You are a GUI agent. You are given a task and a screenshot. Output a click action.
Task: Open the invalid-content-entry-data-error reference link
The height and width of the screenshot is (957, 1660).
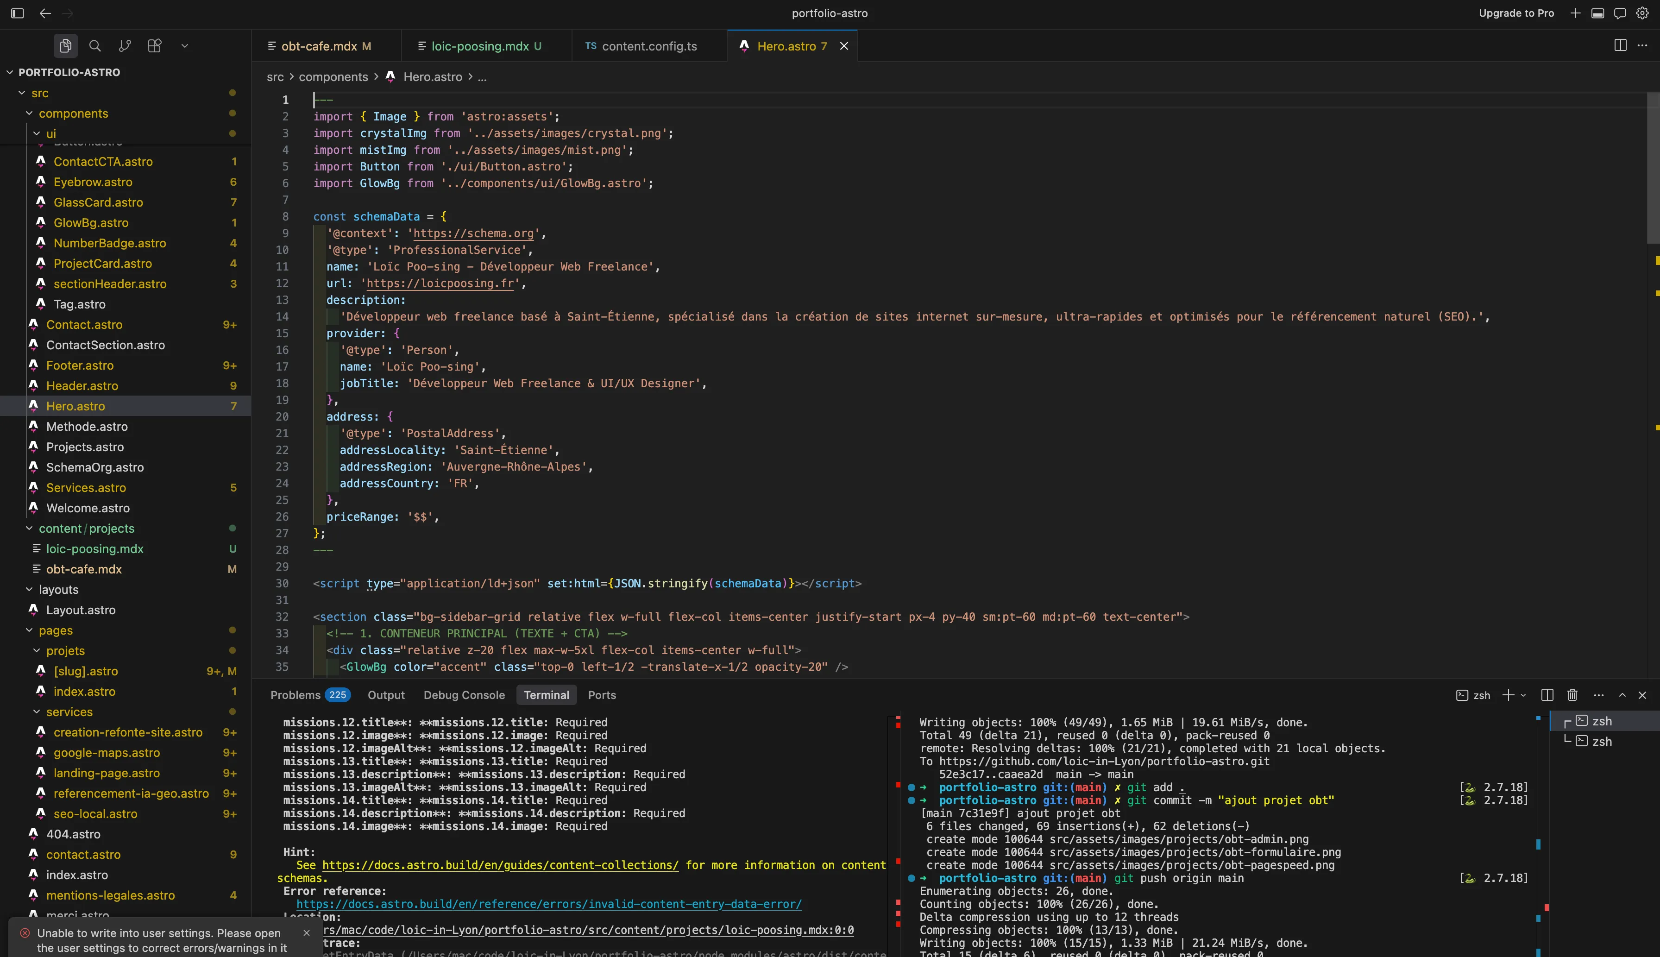click(x=549, y=904)
